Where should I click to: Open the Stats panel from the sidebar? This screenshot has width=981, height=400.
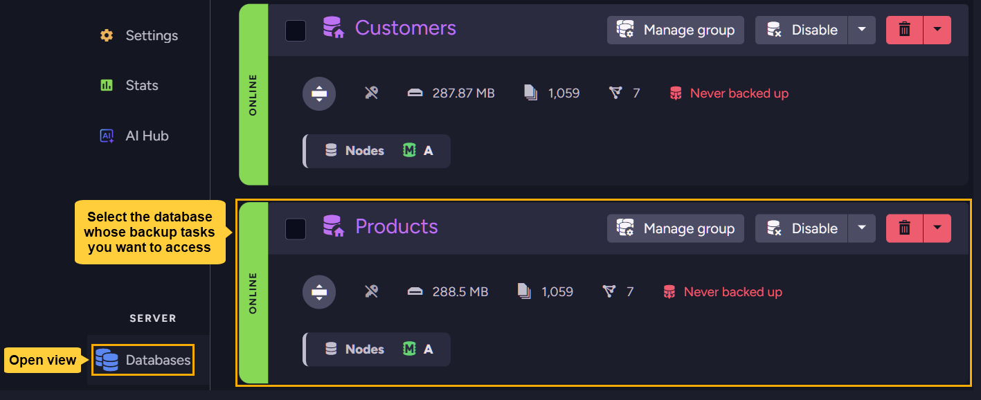point(105,84)
